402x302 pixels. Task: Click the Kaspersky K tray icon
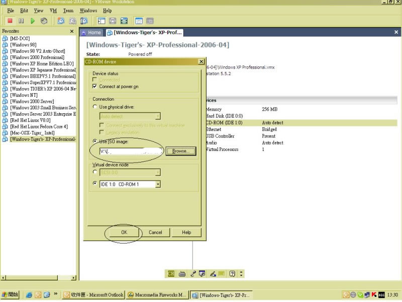coord(374,295)
